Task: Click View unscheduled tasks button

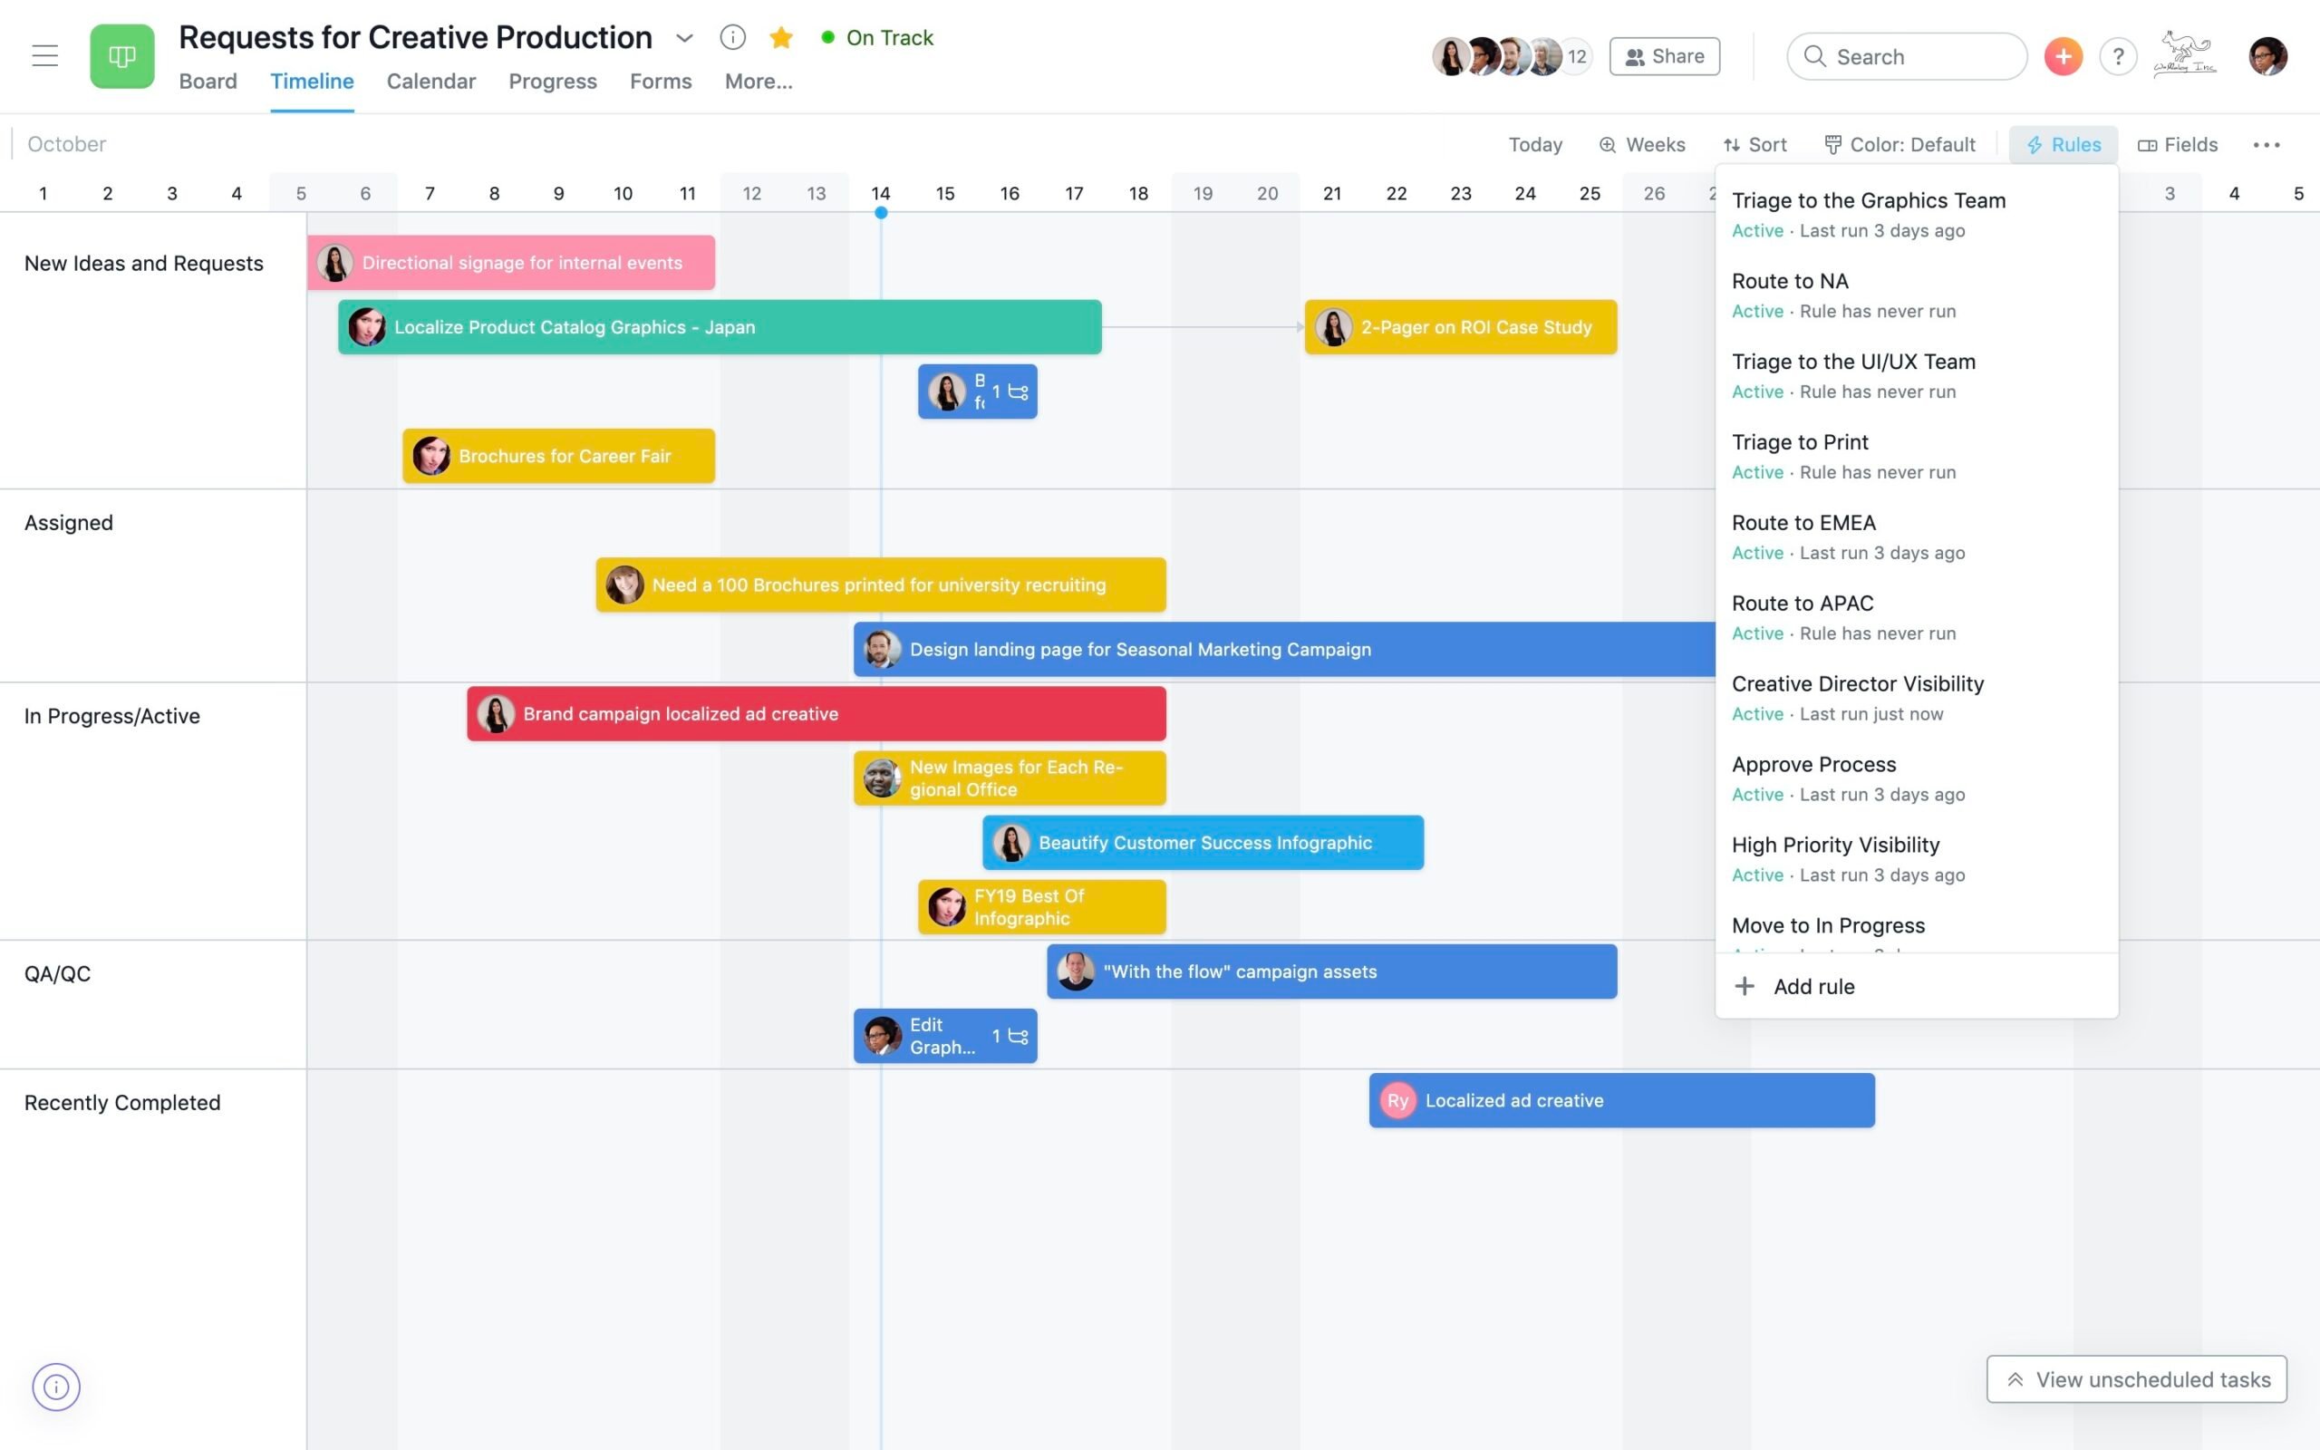Action: (x=2138, y=1378)
